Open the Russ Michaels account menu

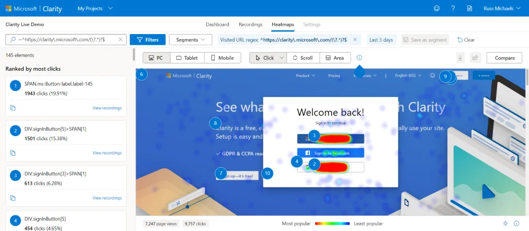pyautogui.click(x=502, y=8)
